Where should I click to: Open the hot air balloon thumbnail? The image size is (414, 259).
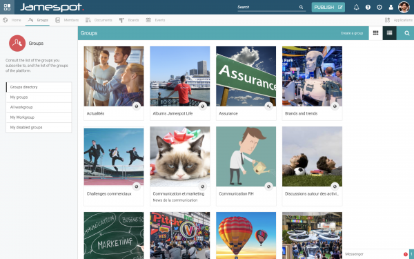pos(246,236)
